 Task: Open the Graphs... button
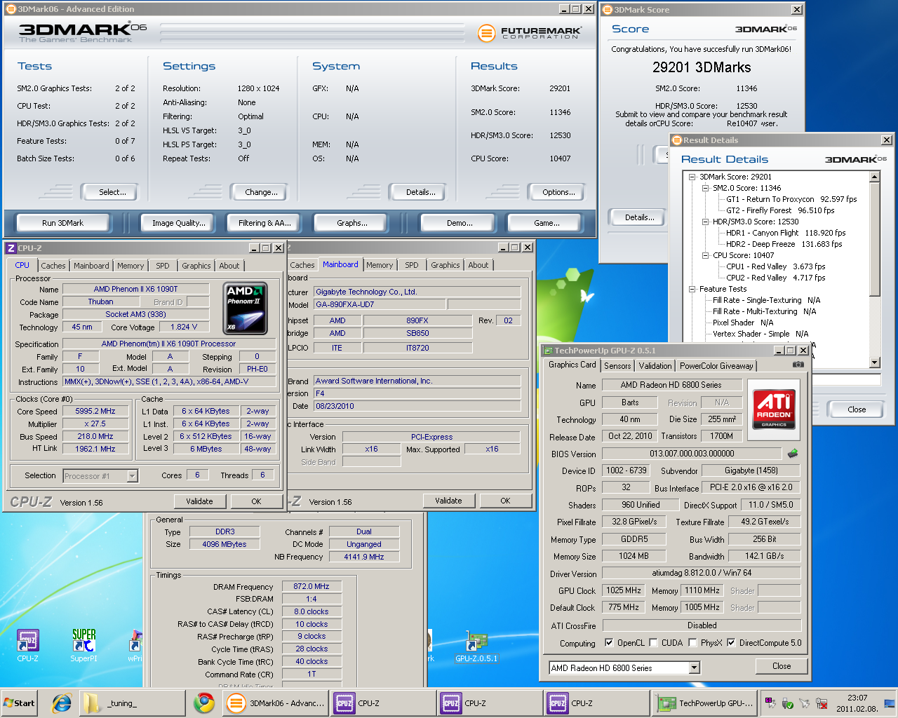352,223
